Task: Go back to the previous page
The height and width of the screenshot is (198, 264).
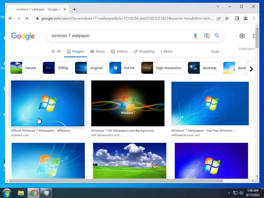Action: [11, 18]
